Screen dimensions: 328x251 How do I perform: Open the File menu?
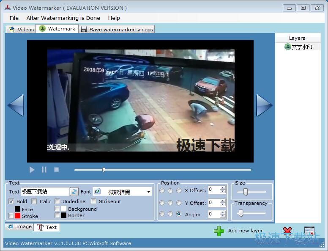[x=14, y=18]
